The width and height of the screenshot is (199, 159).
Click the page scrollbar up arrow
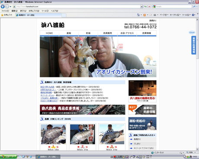pos(197,19)
